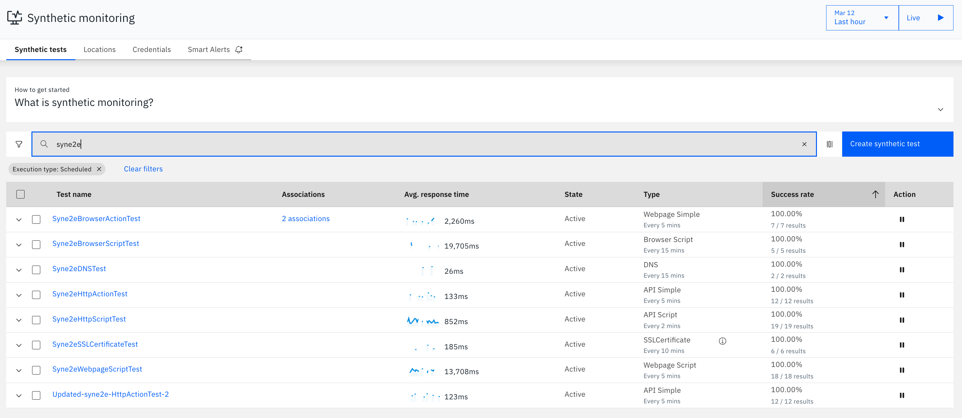Image resolution: width=962 pixels, height=418 pixels.
Task: Switch to the Locations tab
Action: coord(99,50)
